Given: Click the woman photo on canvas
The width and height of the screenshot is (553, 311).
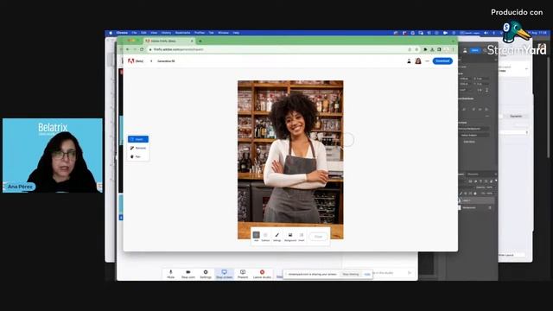Looking at the screenshot, I should pyautogui.click(x=290, y=159).
